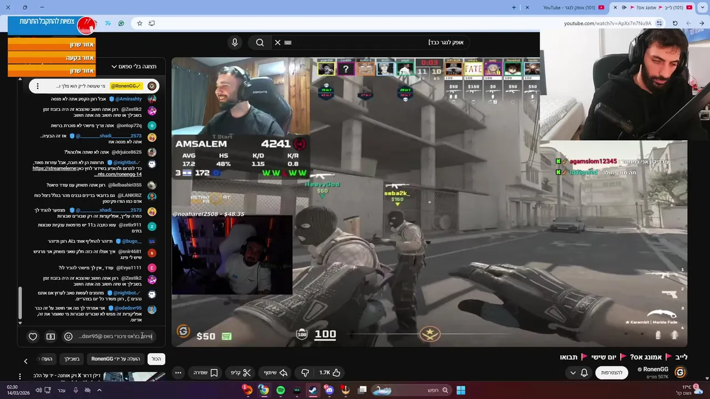
Task: Click the 'קליפ' clip button
Action: click(241, 373)
